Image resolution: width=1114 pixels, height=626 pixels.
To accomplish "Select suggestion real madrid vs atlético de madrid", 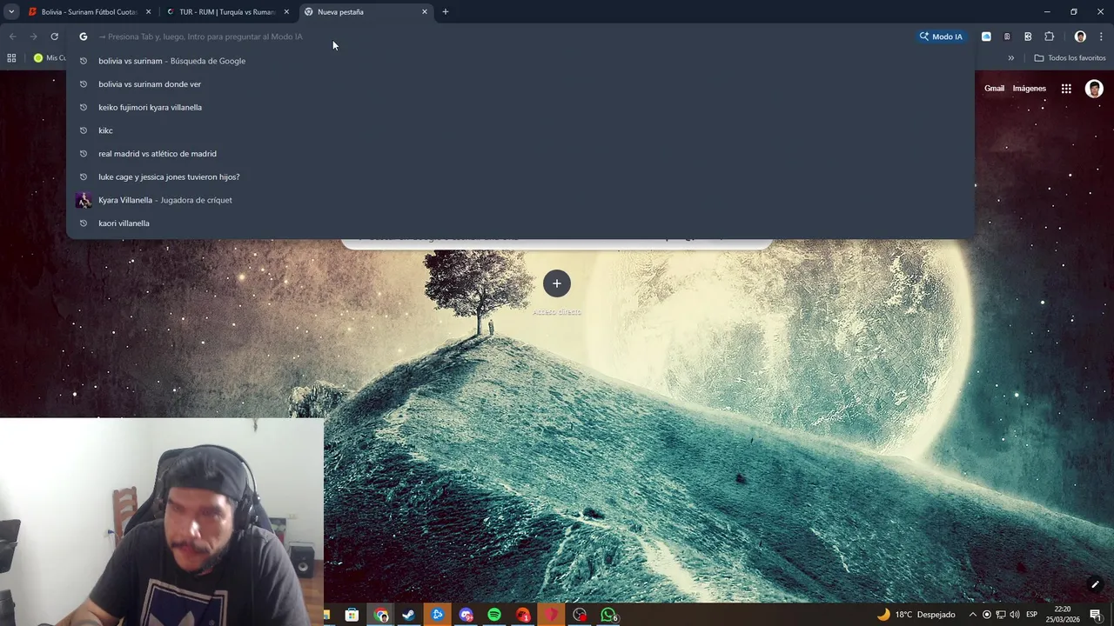I will tap(520, 154).
